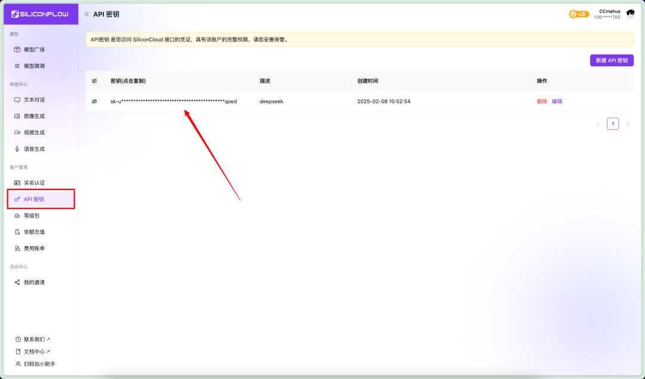Image resolution: width=645 pixels, height=379 pixels.
Task: Click the 图像生成 image icon
Action: click(x=17, y=116)
